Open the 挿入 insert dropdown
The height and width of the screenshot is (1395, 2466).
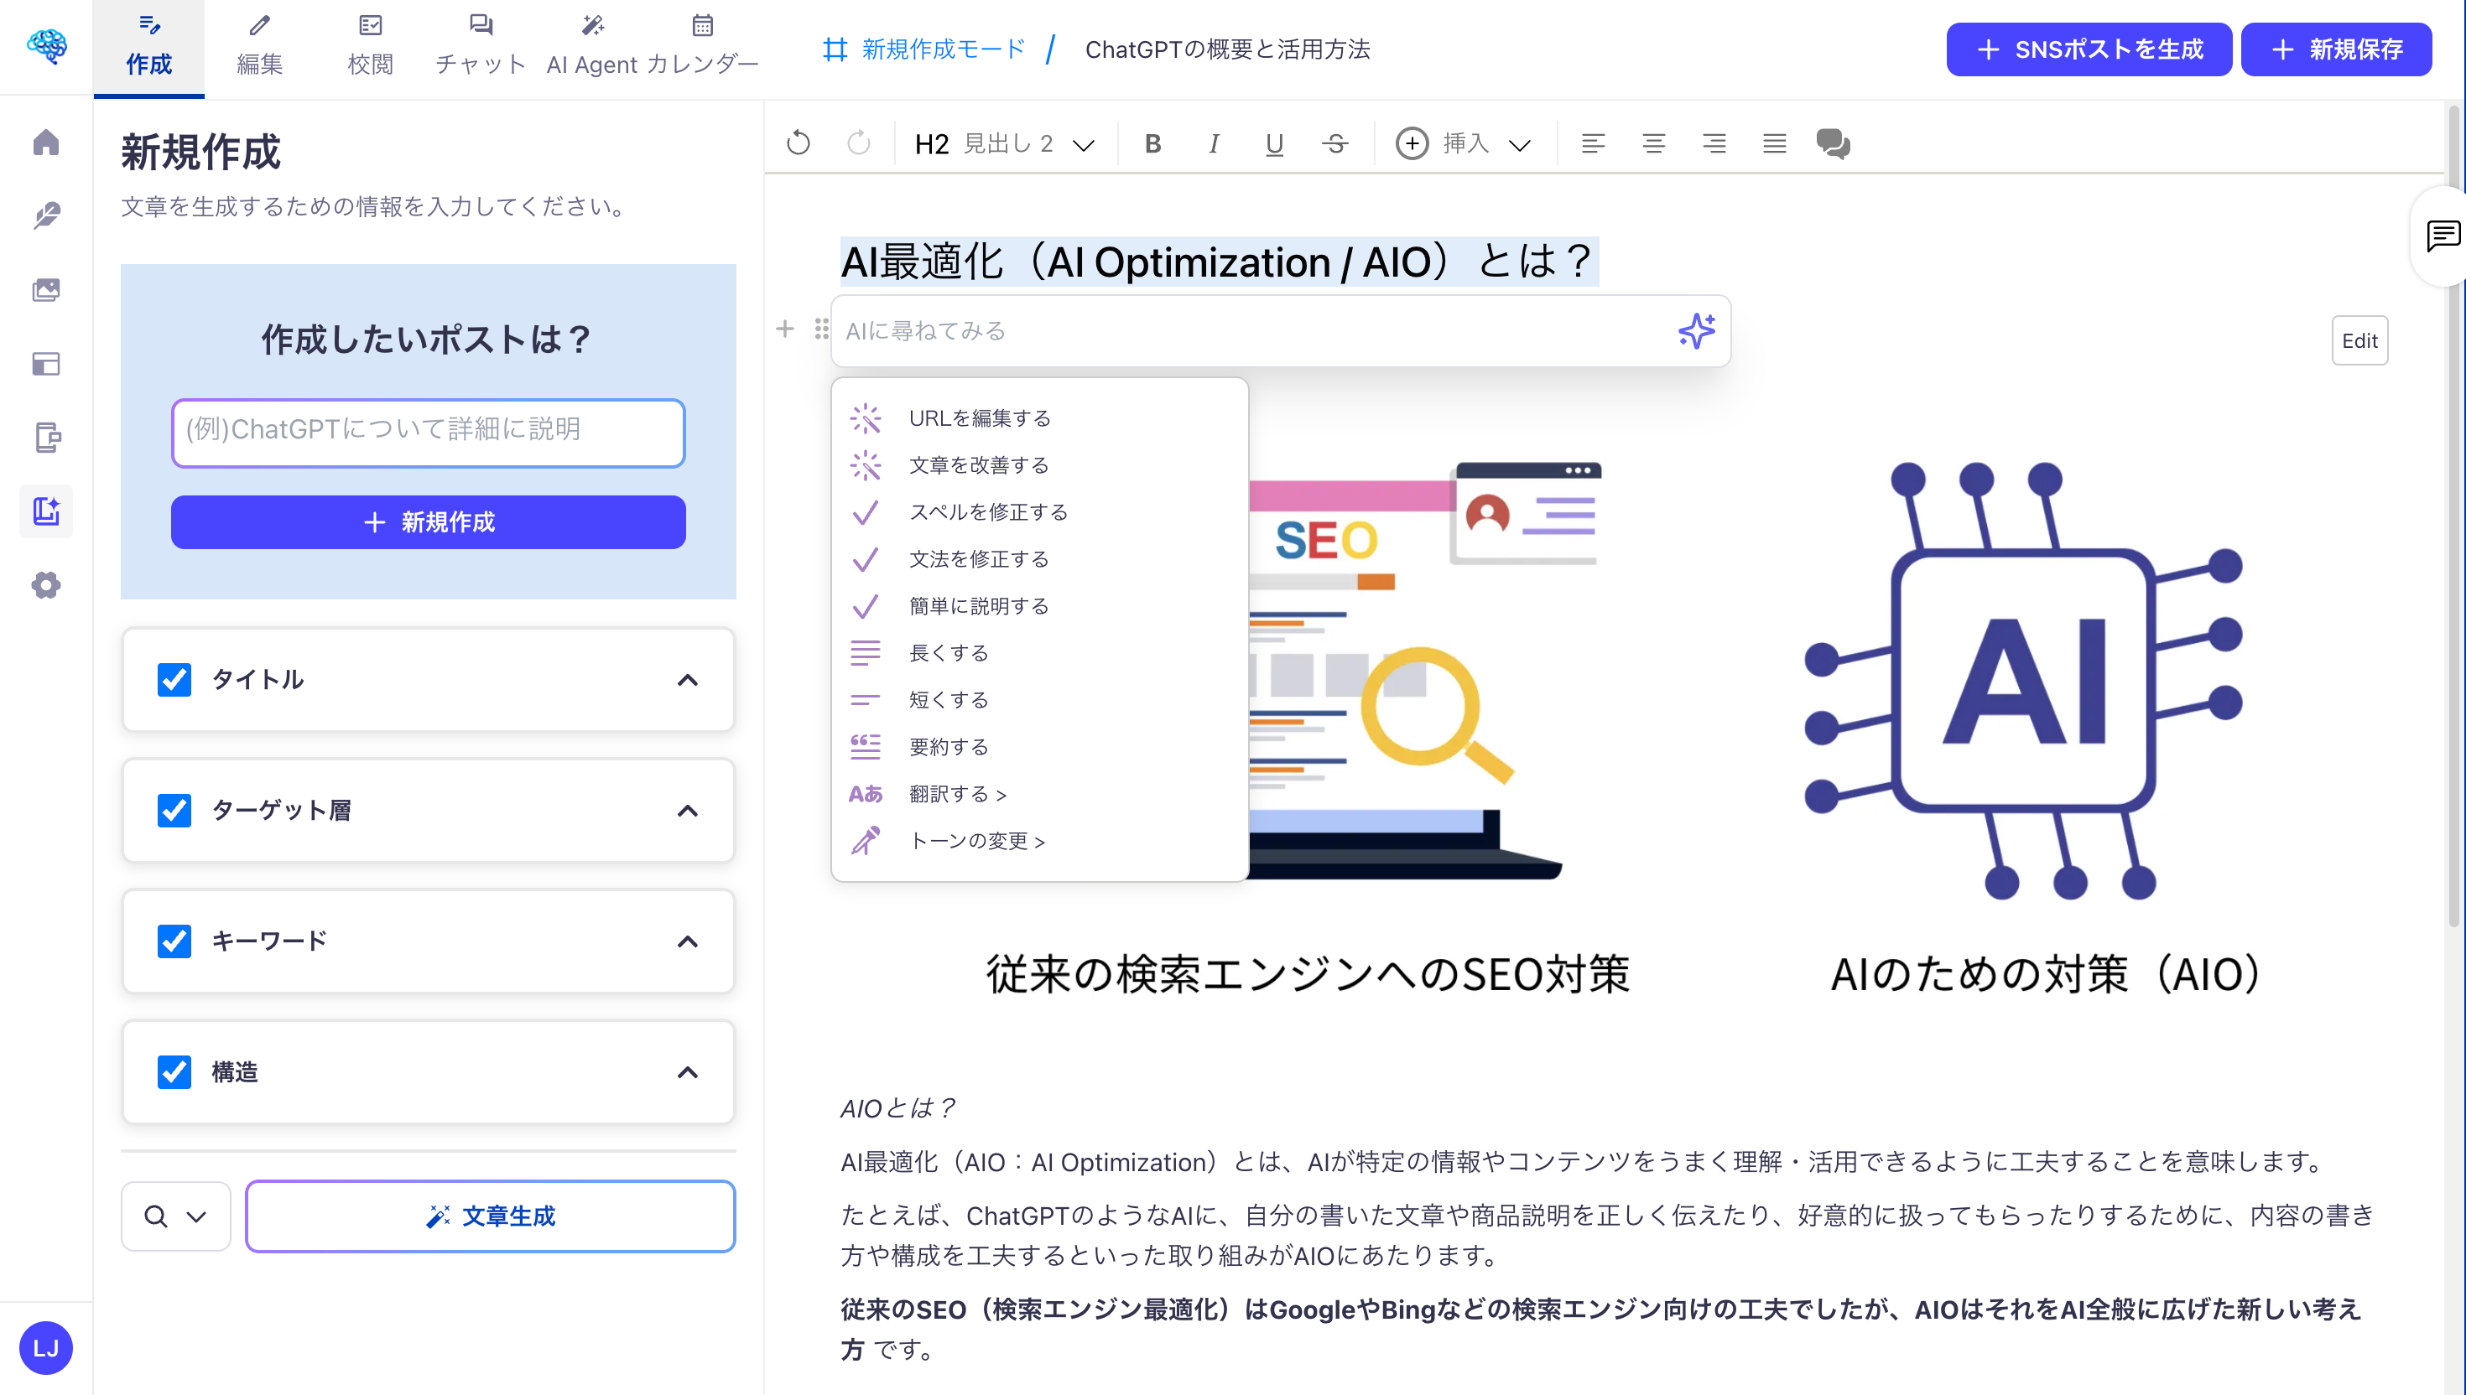point(1464,143)
